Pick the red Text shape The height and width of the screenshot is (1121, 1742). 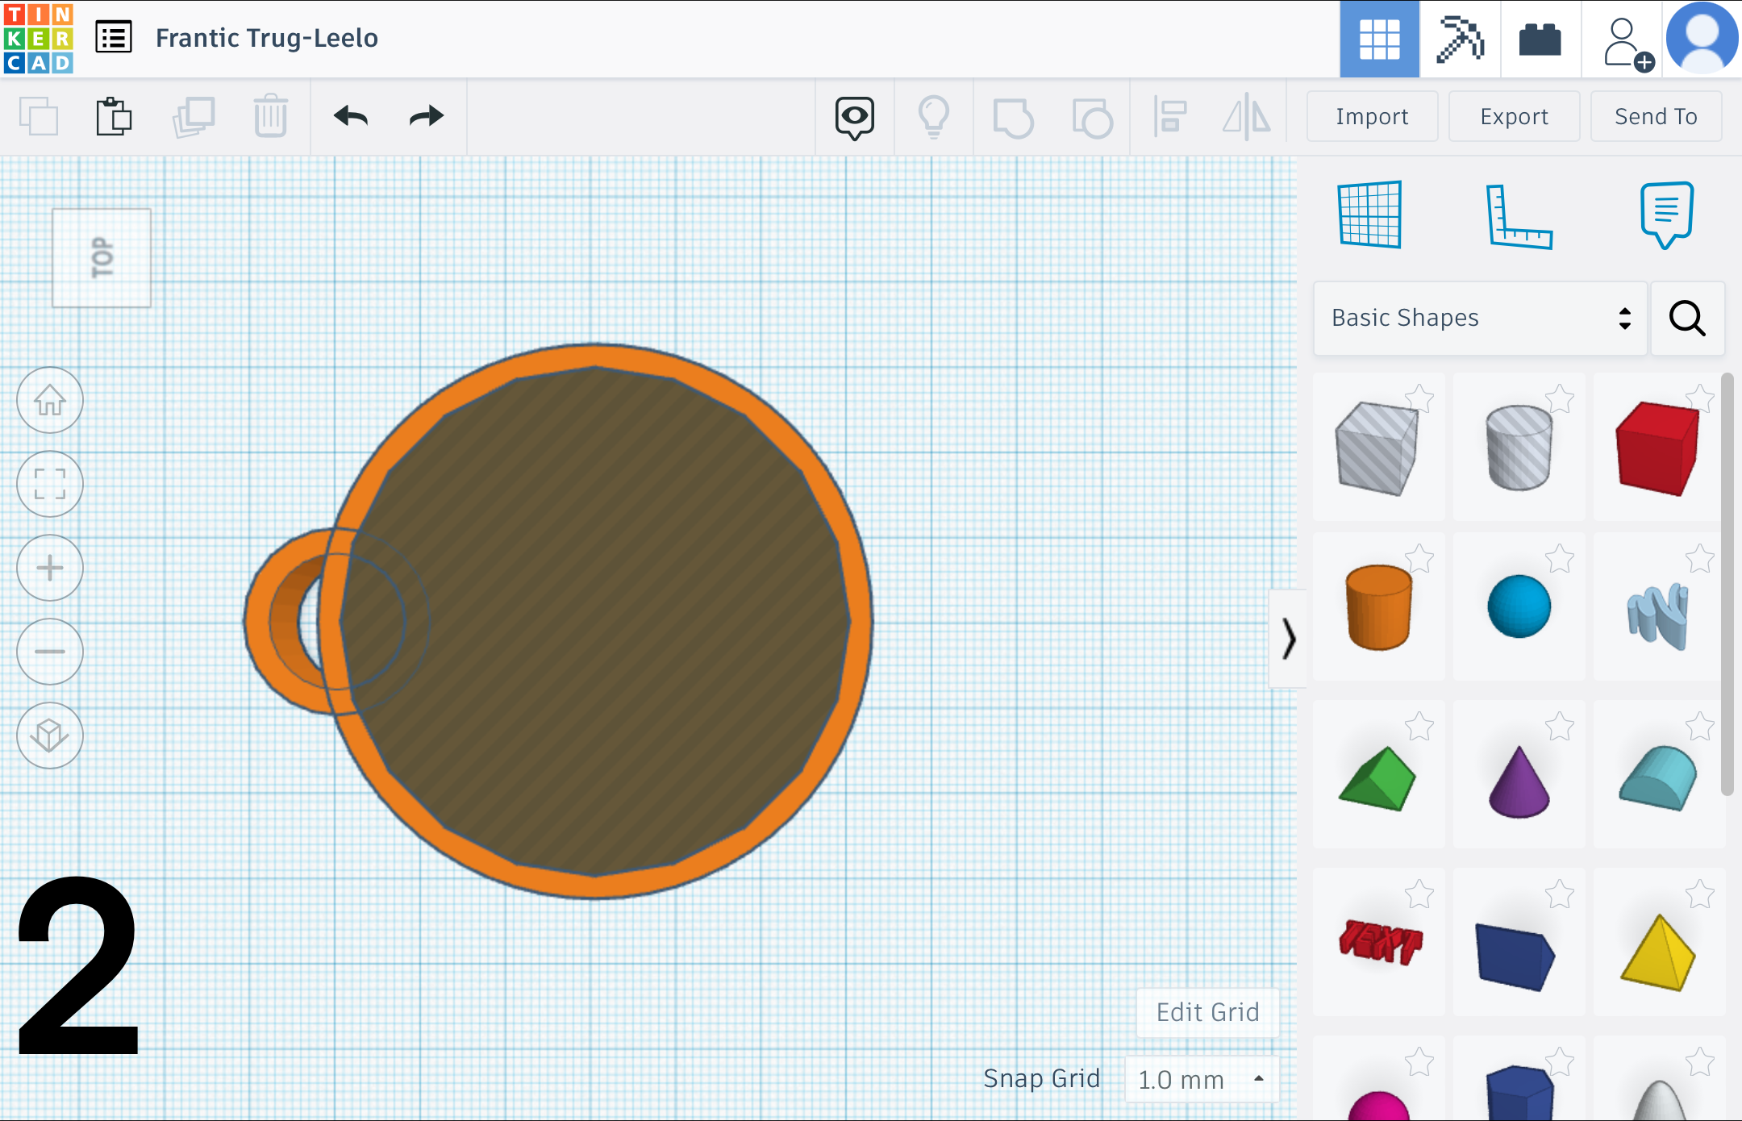pos(1379,942)
